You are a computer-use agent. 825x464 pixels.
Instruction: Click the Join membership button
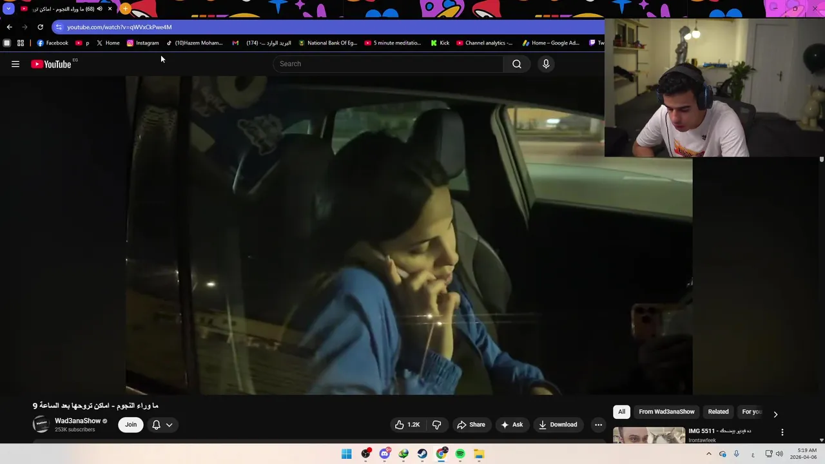pyautogui.click(x=131, y=425)
